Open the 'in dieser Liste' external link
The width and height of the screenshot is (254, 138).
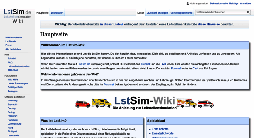point(111,24)
